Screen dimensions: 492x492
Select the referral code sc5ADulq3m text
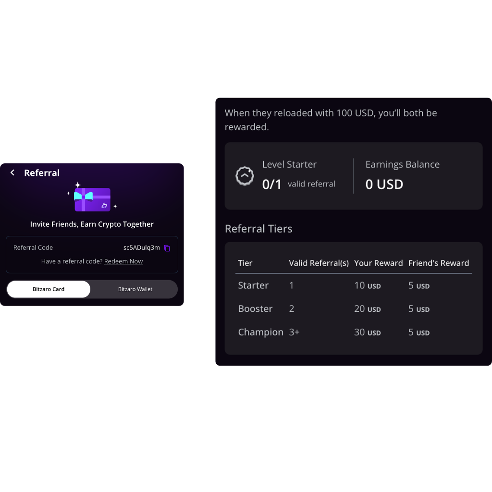click(141, 248)
